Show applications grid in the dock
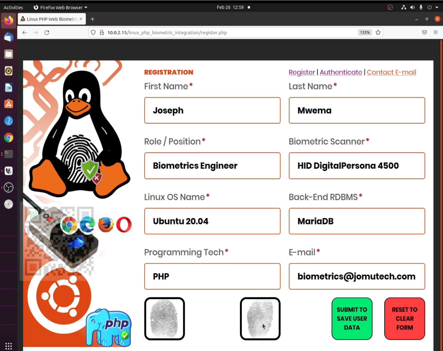The height and width of the screenshot is (351, 443). [x=8, y=346]
